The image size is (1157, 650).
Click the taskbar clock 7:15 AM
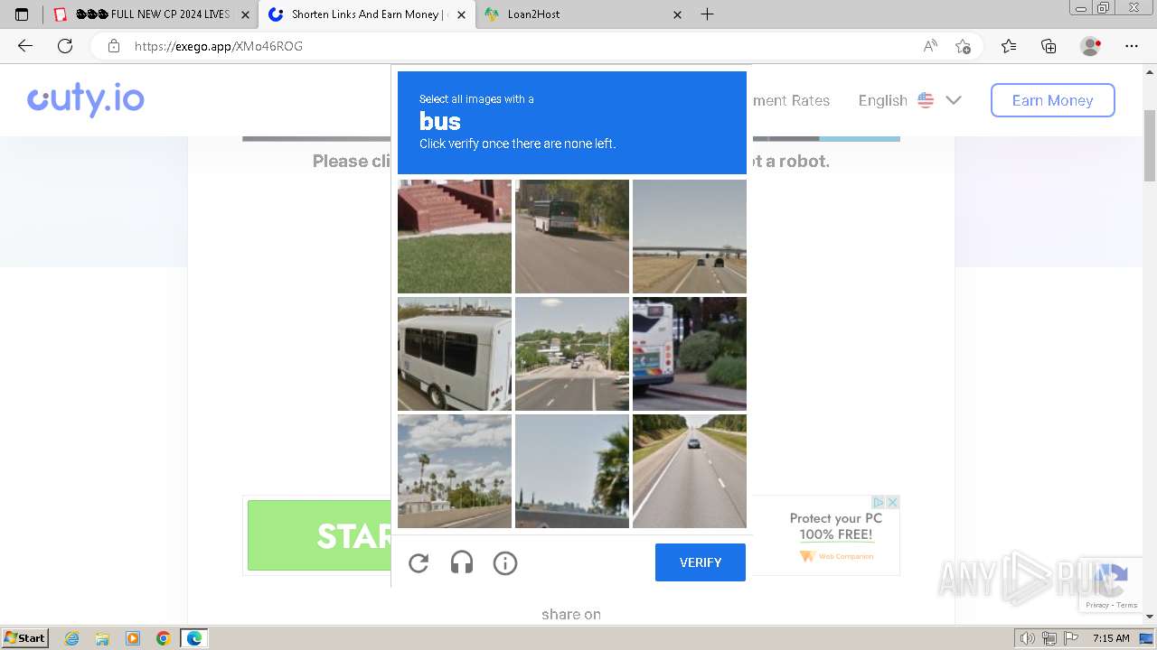(x=1111, y=638)
